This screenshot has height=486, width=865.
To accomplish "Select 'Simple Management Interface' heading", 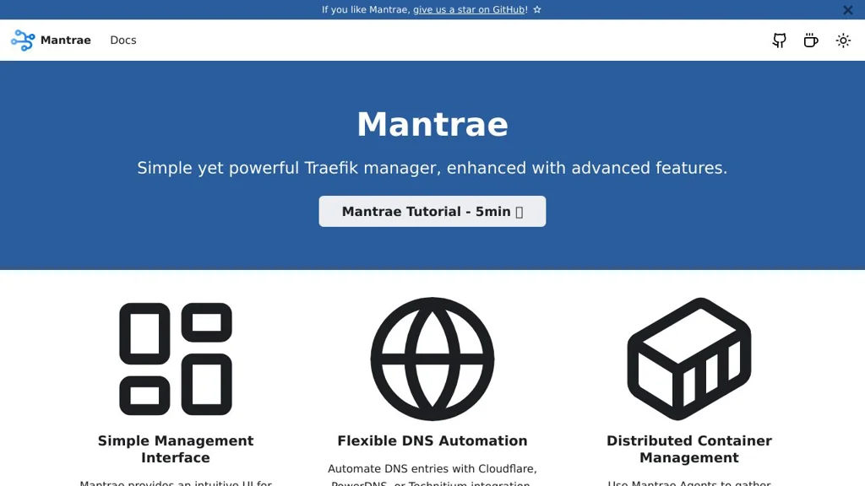I will click(176, 449).
